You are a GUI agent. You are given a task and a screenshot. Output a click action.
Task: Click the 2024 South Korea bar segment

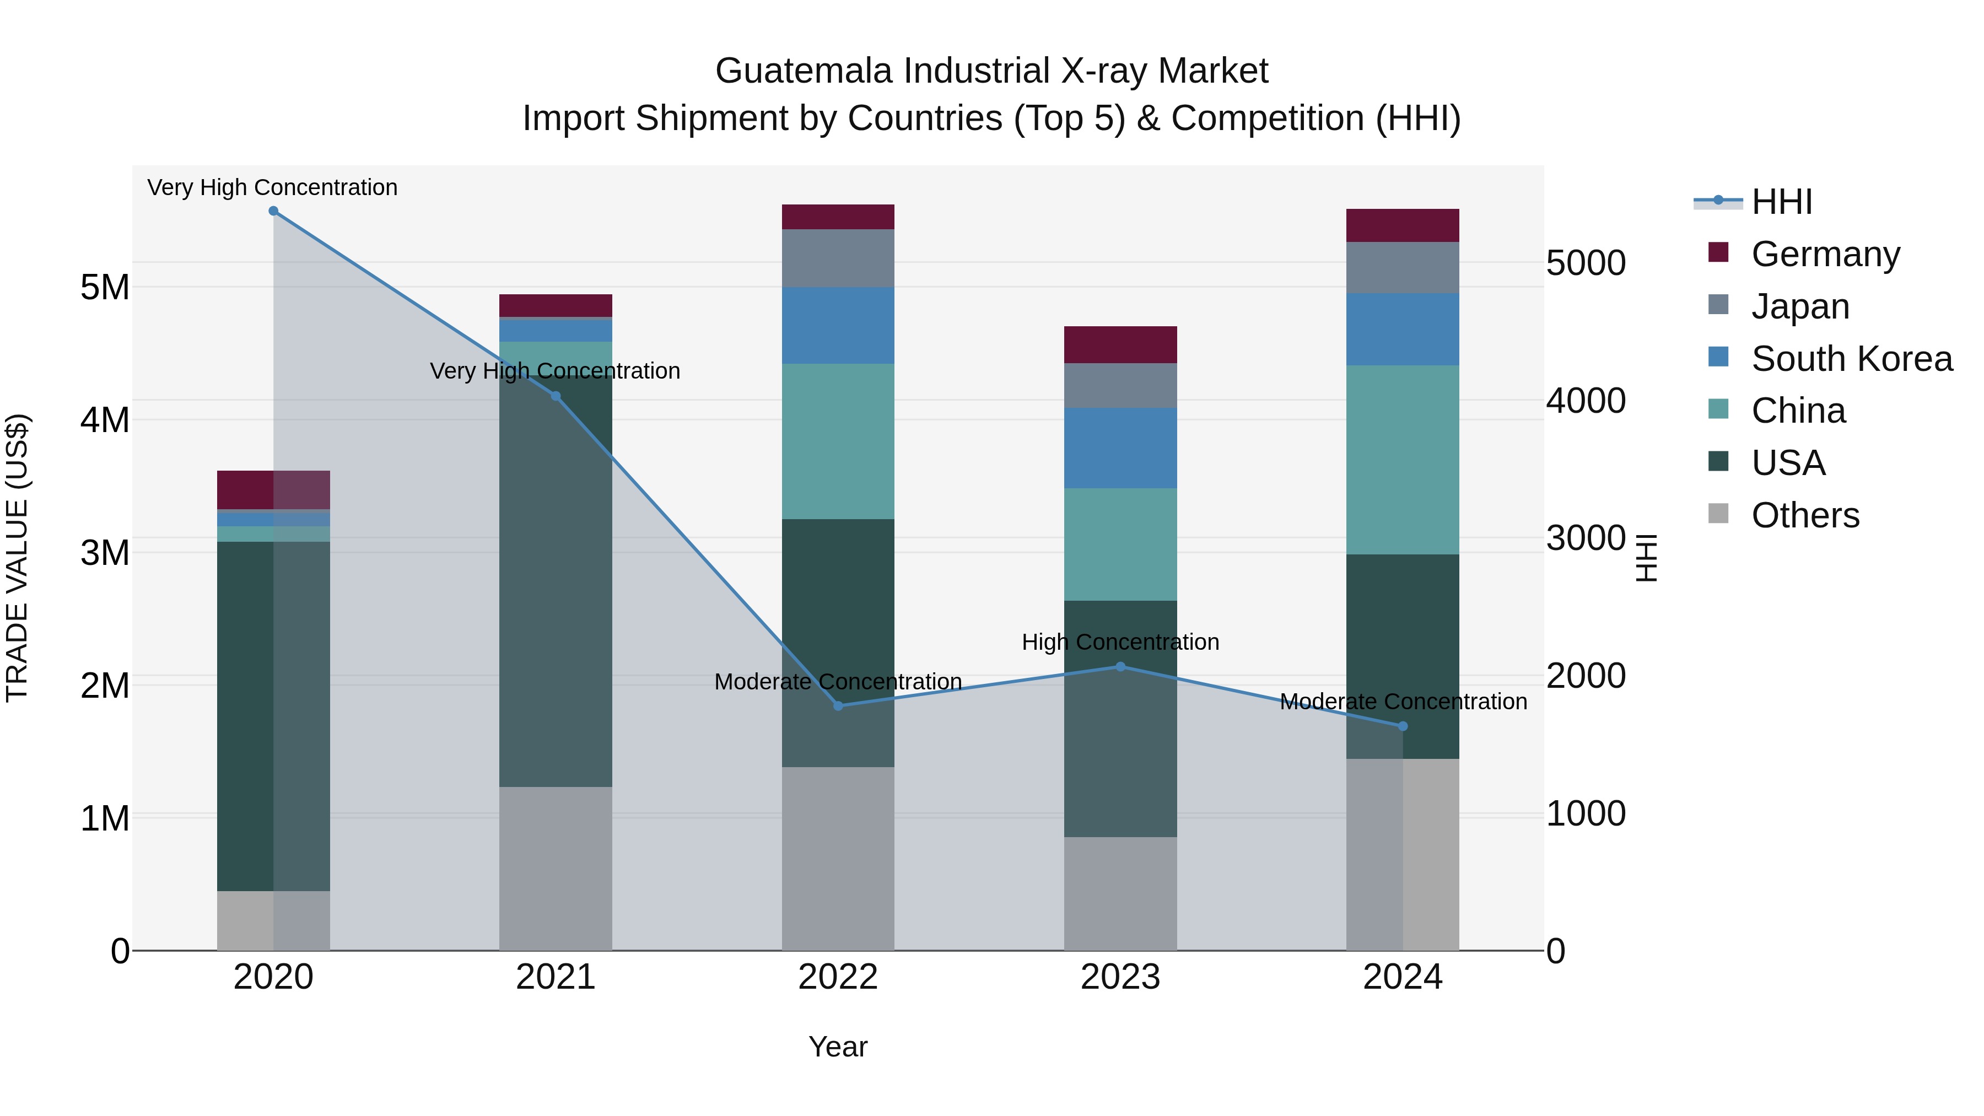coord(1403,330)
